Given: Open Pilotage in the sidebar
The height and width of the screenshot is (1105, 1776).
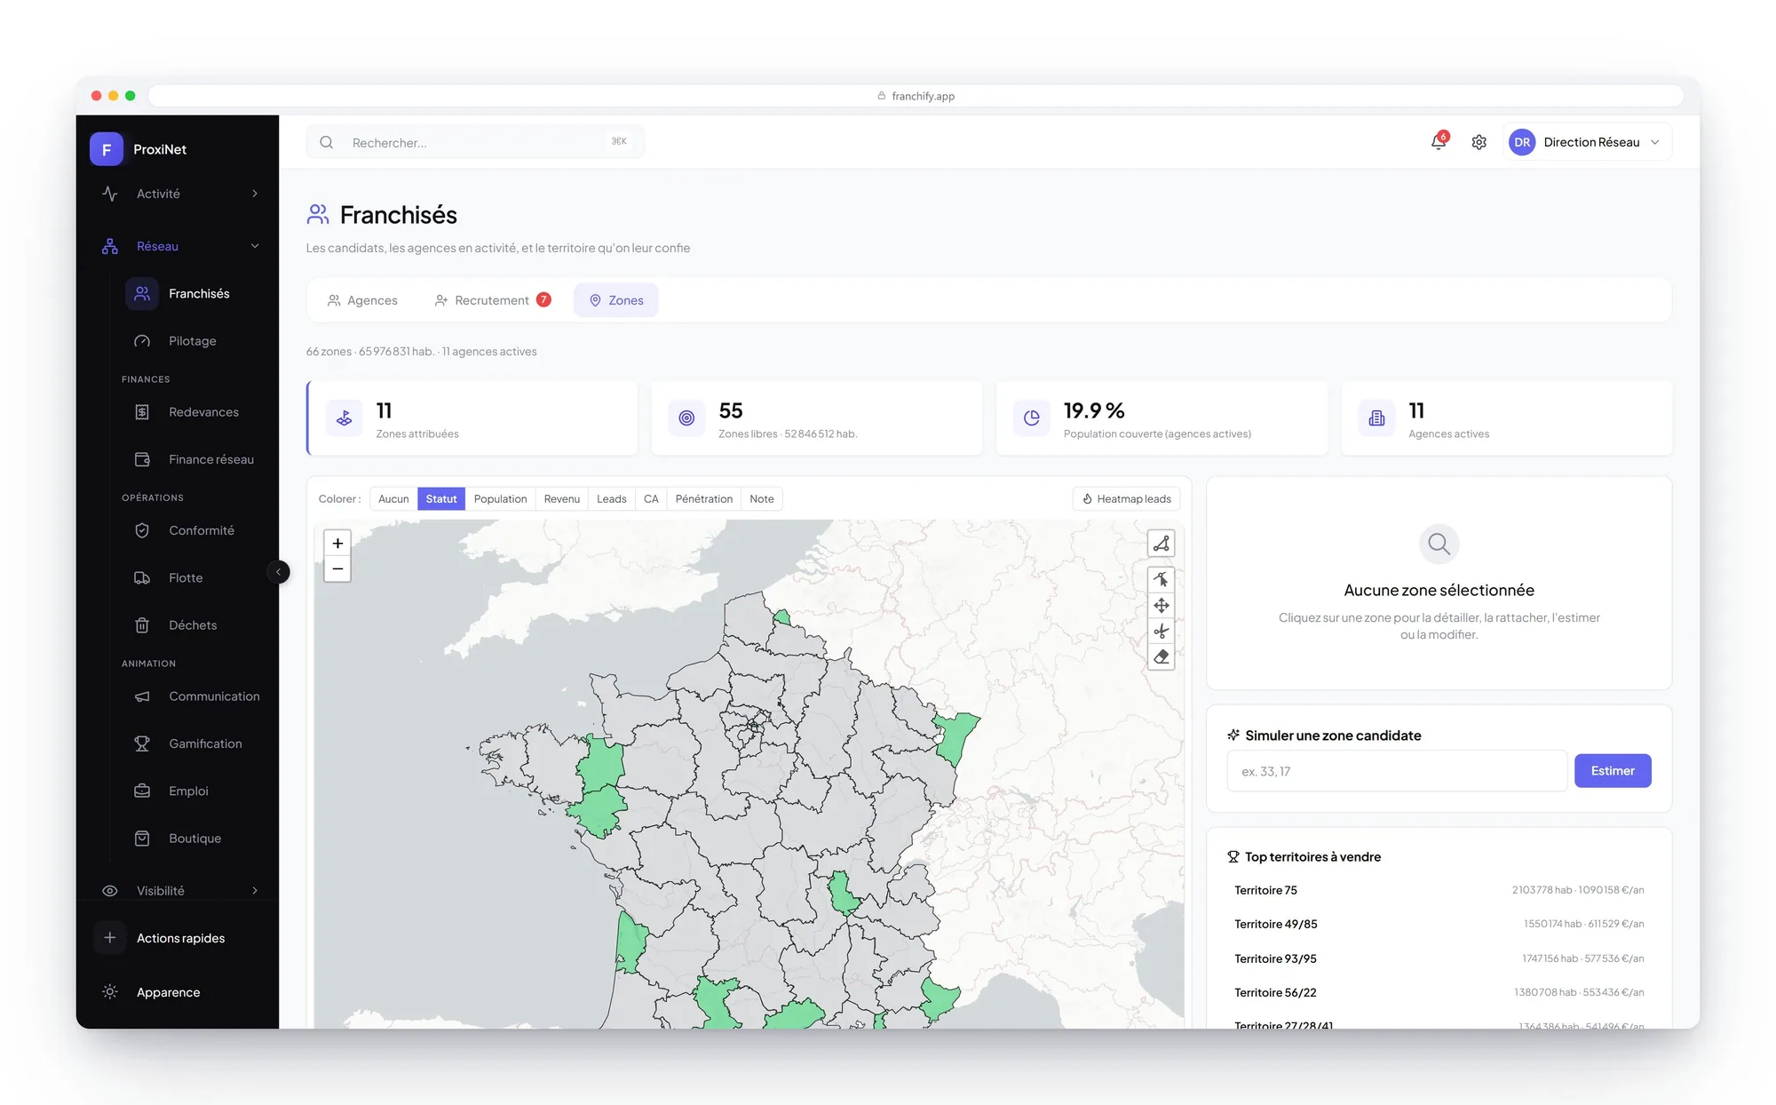Looking at the screenshot, I should tap(194, 341).
